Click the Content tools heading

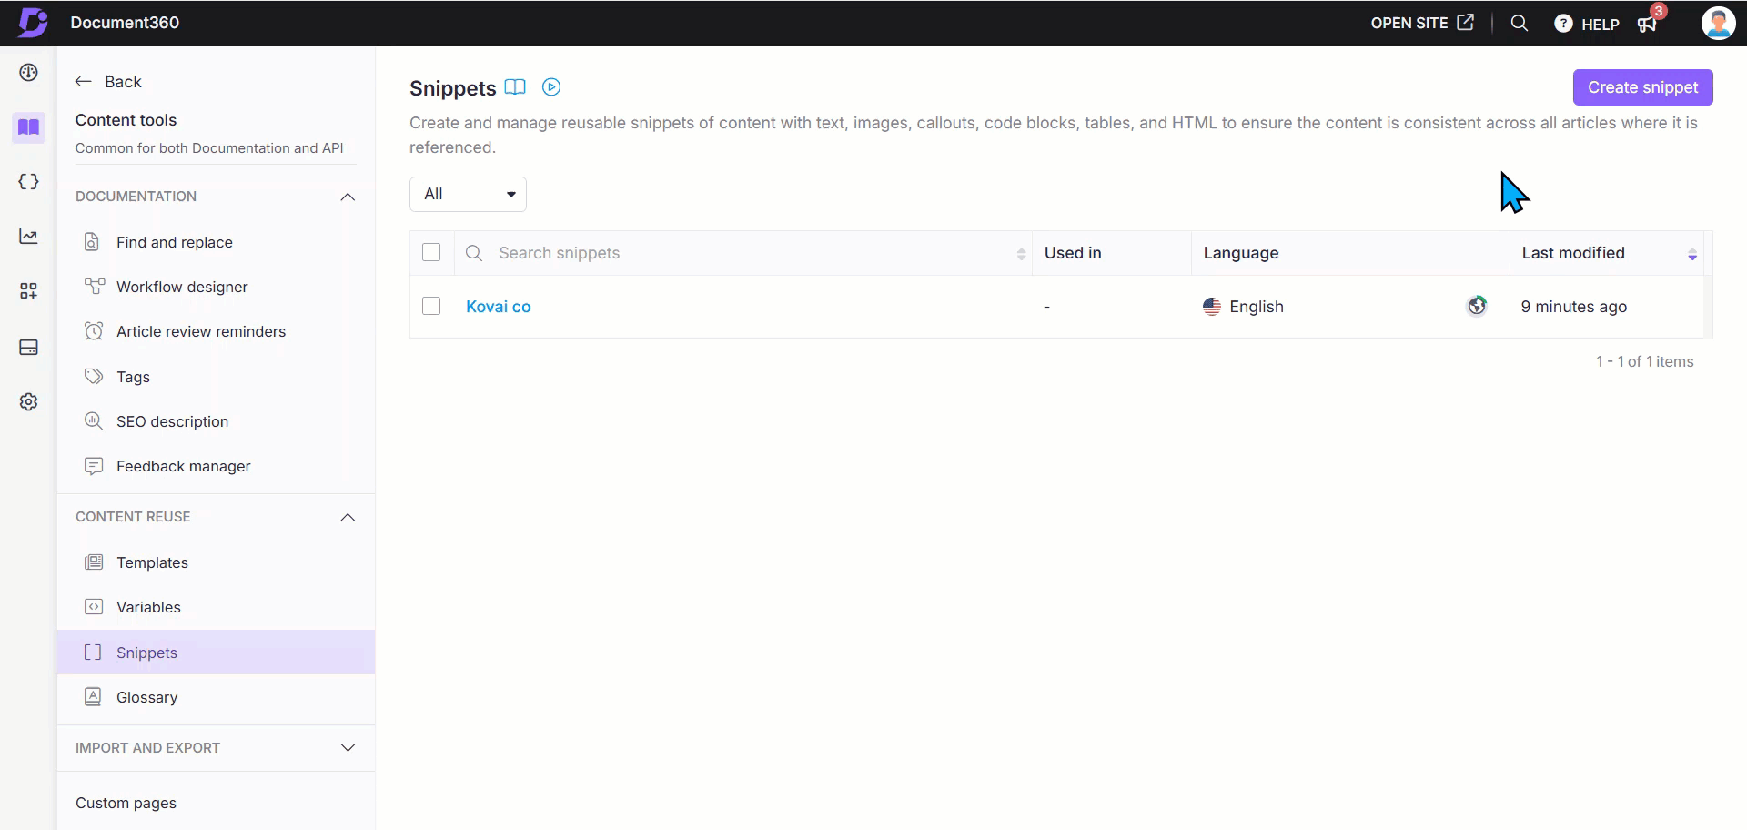click(126, 120)
